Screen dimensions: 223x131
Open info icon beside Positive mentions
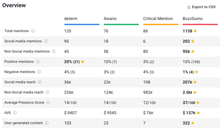pos(38,62)
